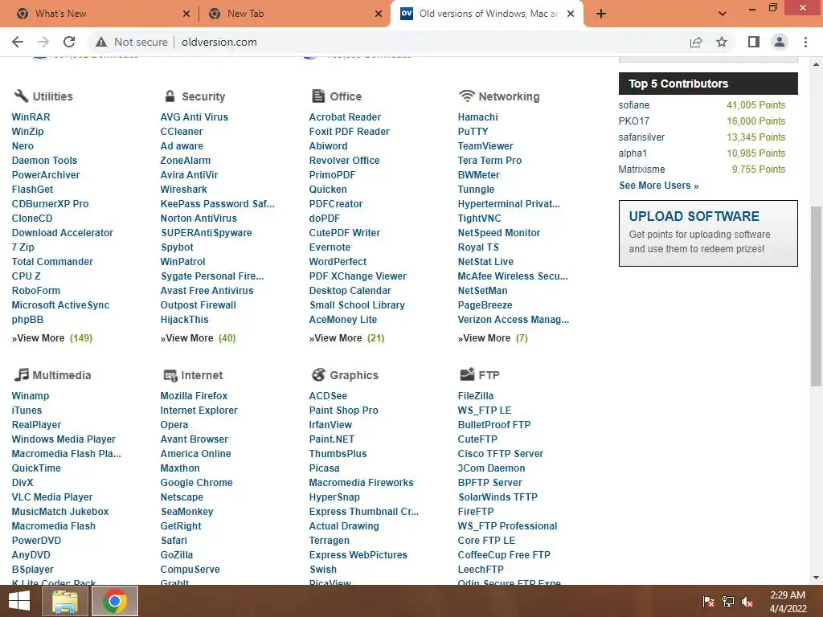Screen dimensions: 823x617
Task: Open a new tab with plus button
Action: click(601, 14)
